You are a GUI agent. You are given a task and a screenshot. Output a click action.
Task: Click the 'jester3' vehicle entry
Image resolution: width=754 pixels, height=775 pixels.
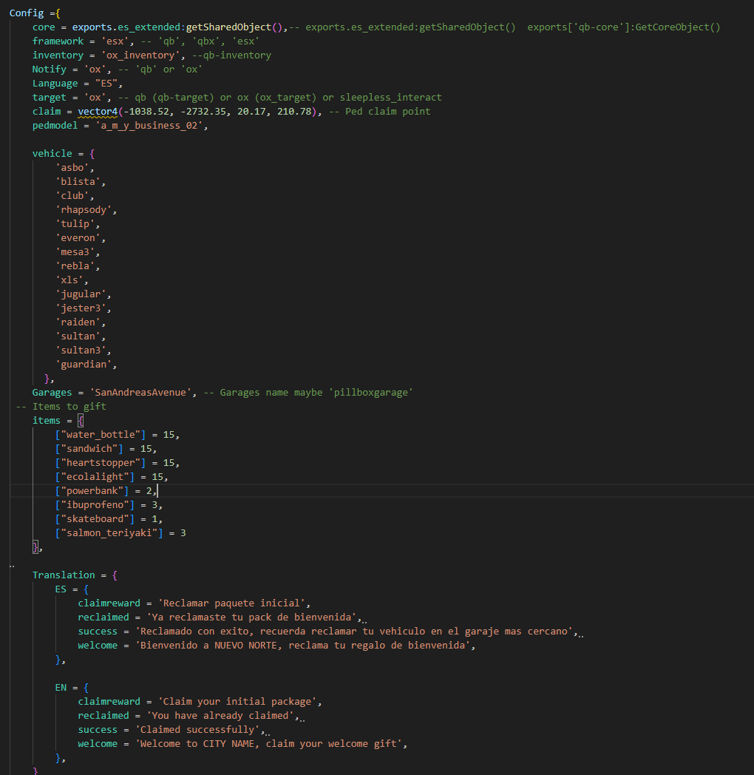click(x=81, y=308)
